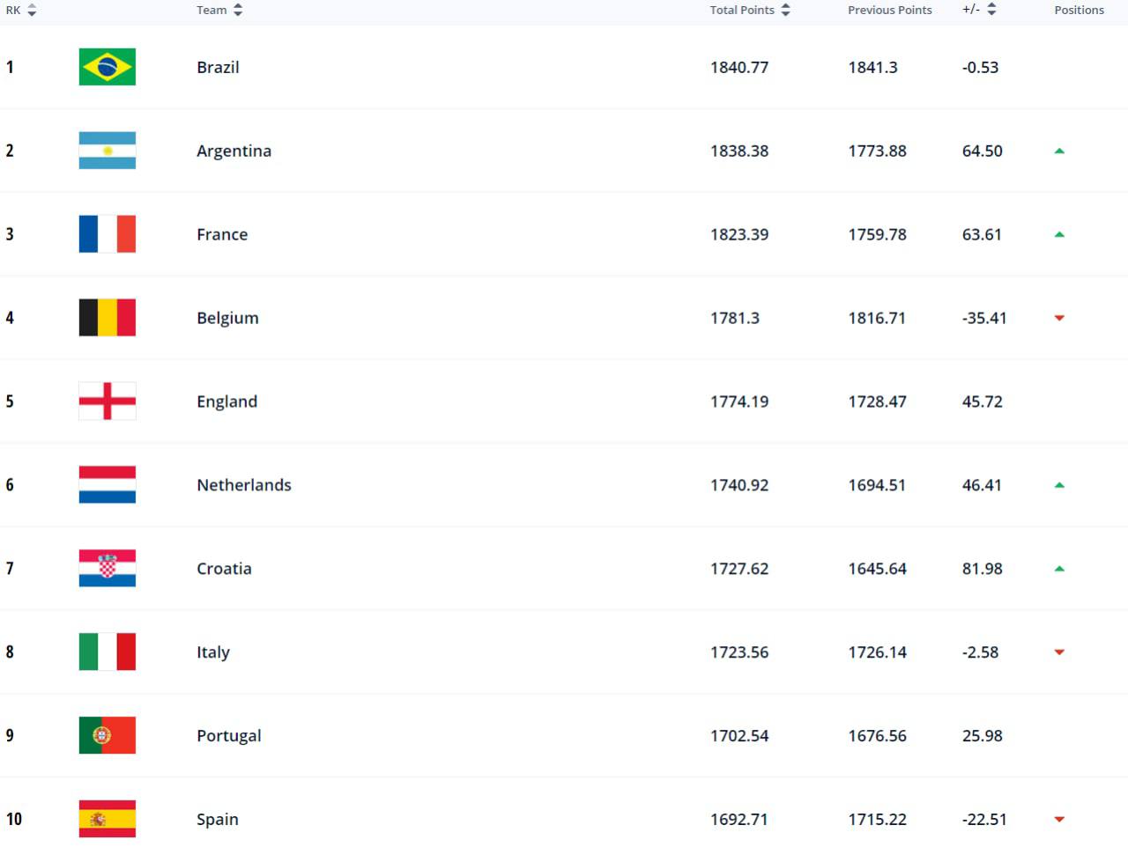The width and height of the screenshot is (1128, 847).
Task: Click Croatia's total points 1727.62
Action: pos(739,569)
